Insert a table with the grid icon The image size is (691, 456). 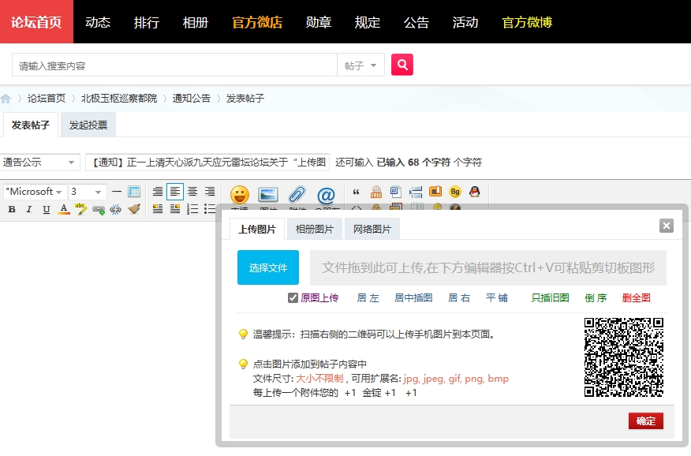click(x=134, y=192)
